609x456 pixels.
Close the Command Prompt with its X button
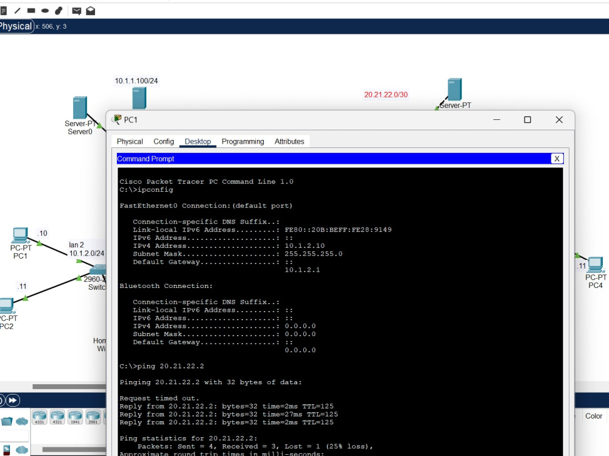pyautogui.click(x=557, y=159)
